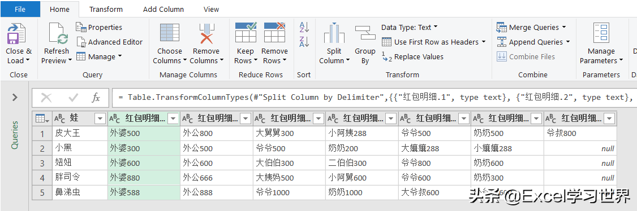Open the Data Type: Text dropdown

pos(410,27)
